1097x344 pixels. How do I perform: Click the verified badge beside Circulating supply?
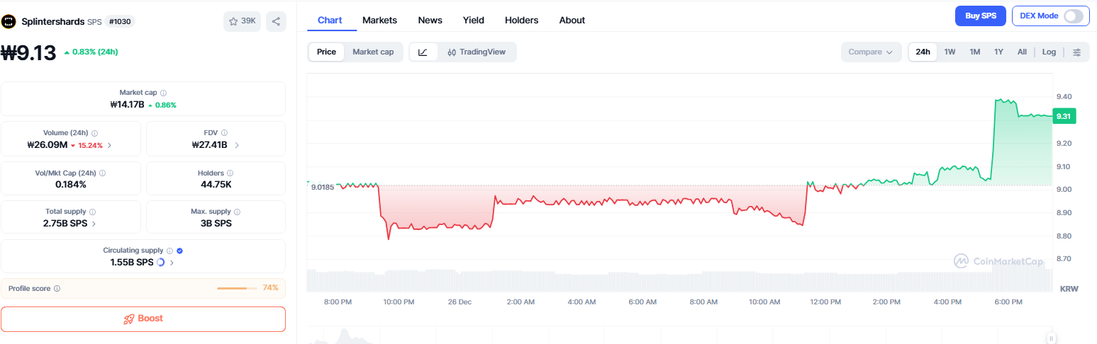179,251
